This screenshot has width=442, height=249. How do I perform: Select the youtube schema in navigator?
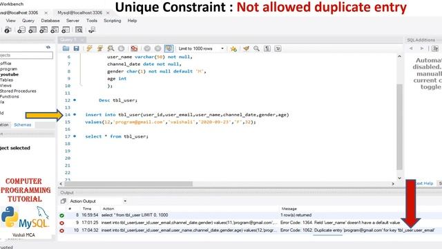click(x=9, y=75)
